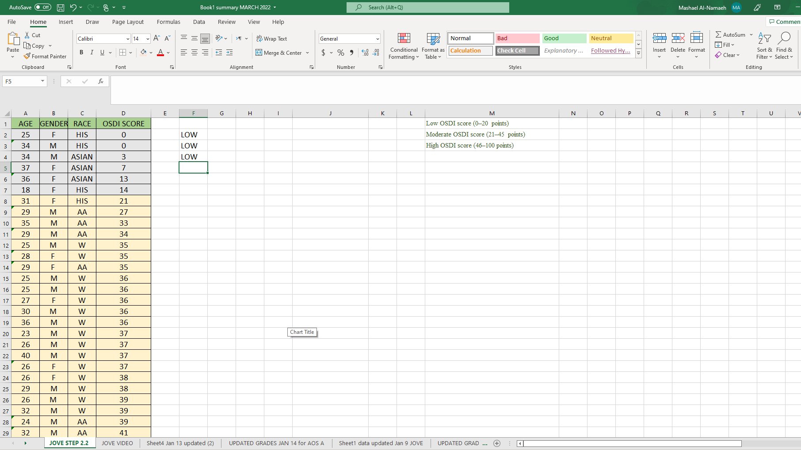Click the red font color swatch
The image size is (801, 450).
tap(160, 53)
